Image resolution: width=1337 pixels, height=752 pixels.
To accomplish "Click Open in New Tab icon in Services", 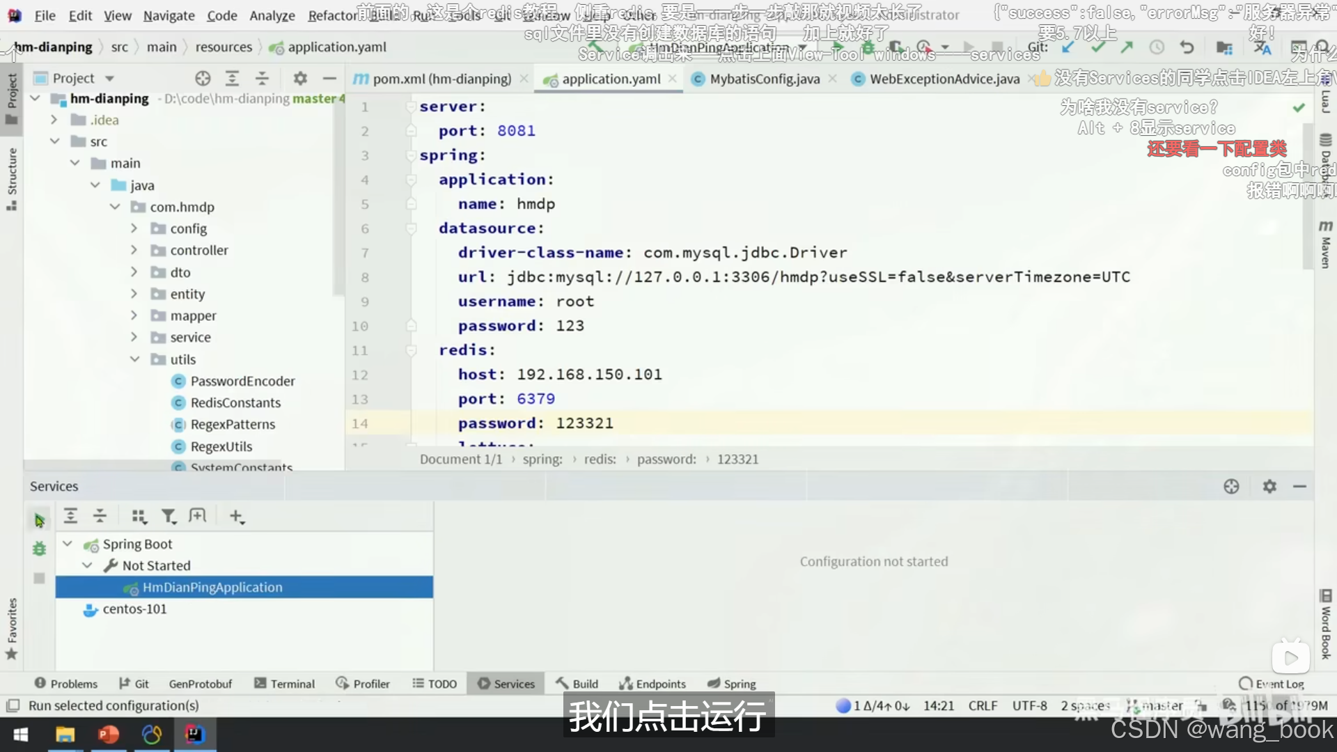I will click(x=198, y=516).
